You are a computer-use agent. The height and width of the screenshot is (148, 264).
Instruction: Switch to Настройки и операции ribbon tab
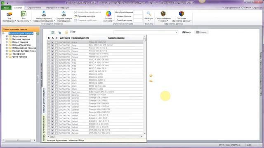(58, 8)
